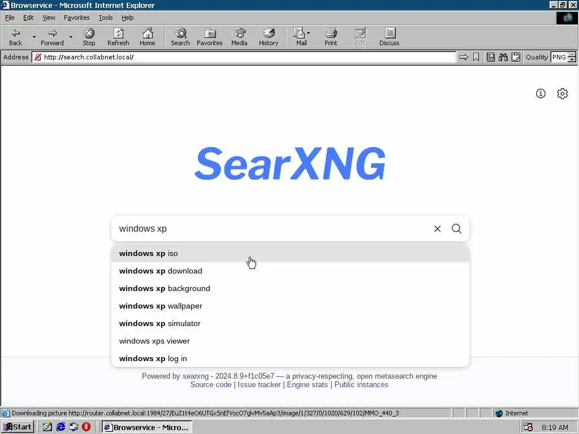Select suggestion windows xps viewer
579x434 pixels.
[290, 341]
